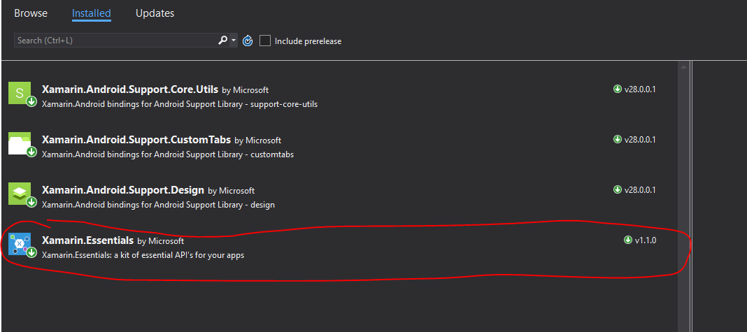Click the Xamarin.Essentials package icon
This screenshot has height=332, width=747.
pyautogui.click(x=20, y=245)
